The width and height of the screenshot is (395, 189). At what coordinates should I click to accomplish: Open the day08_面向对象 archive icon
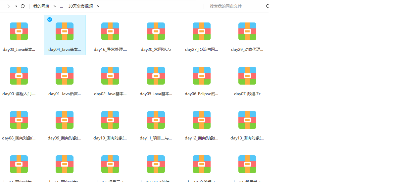coord(19,120)
